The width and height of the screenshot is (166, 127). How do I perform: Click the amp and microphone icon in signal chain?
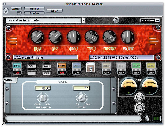(x=91, y=68)
